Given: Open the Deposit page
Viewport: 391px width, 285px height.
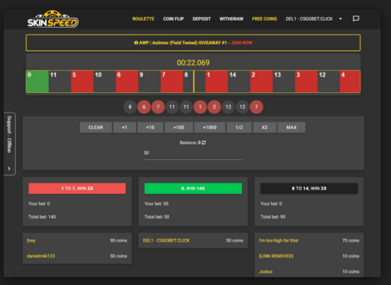Looking at the screenshot, I should (202, 19).
